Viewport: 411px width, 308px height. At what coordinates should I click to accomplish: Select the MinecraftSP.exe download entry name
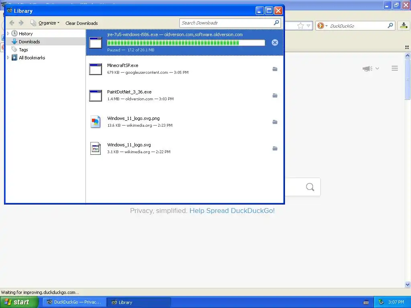(x=123, y=65)
